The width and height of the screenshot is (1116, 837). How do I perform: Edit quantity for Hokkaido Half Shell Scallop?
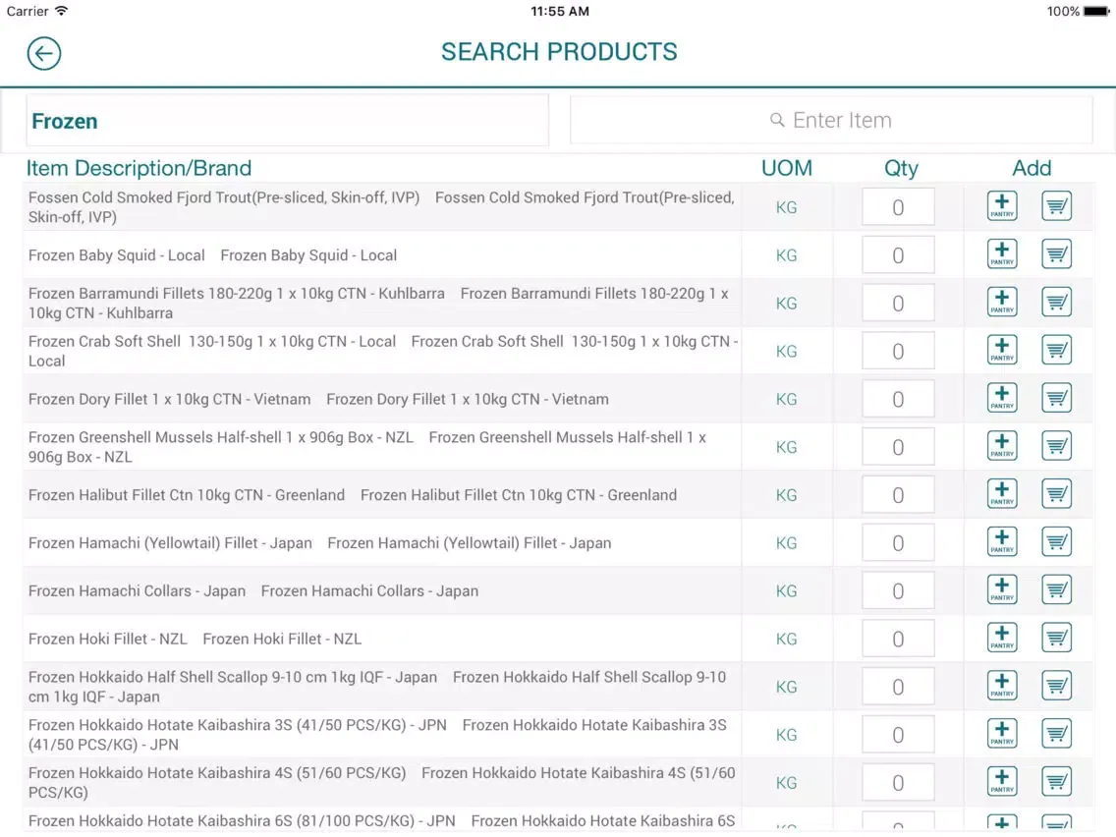(x=898, y=686)
